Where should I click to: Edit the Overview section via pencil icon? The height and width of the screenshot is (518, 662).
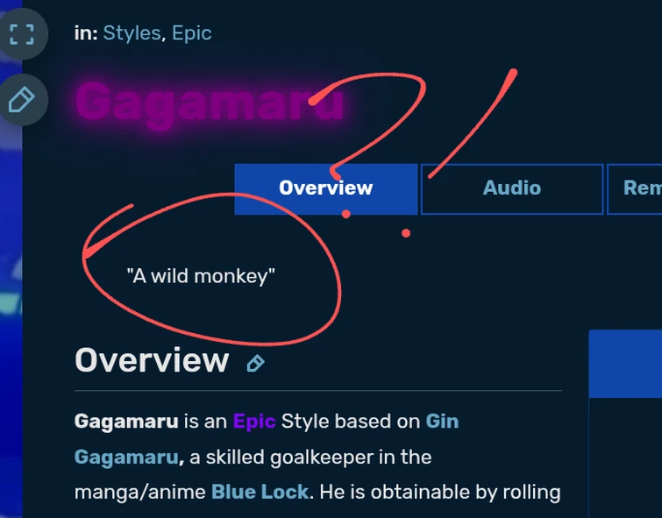(x=255, y=364)
